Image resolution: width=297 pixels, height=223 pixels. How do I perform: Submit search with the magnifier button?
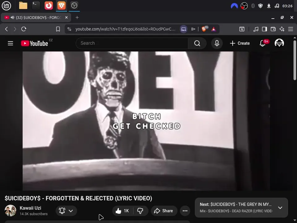click(x=197, y=43)
